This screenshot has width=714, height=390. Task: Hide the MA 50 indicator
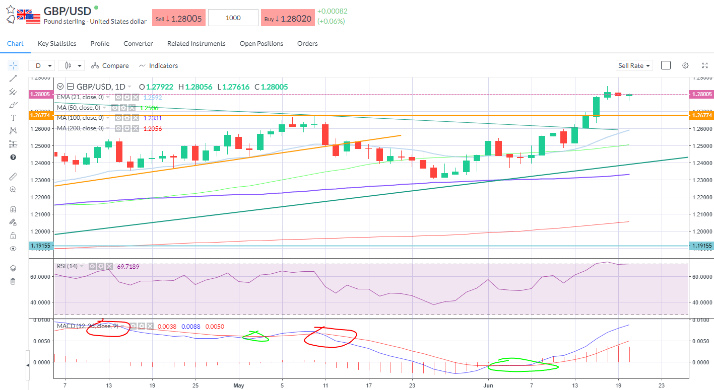tap(115, 108)
